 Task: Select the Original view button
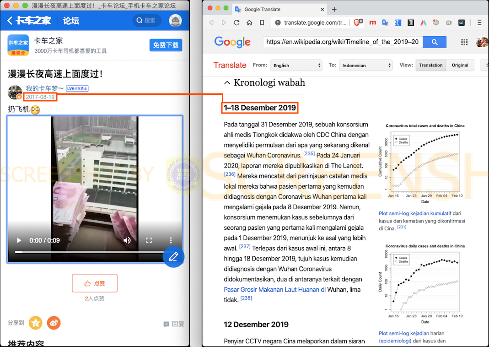point(460,65)
